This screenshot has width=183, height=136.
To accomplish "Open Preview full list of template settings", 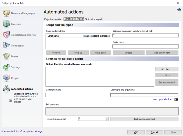I will click(x=22, y=132).
